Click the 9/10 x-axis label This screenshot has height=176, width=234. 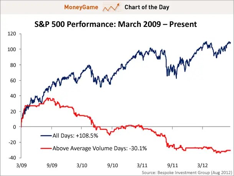click(112, 165)
